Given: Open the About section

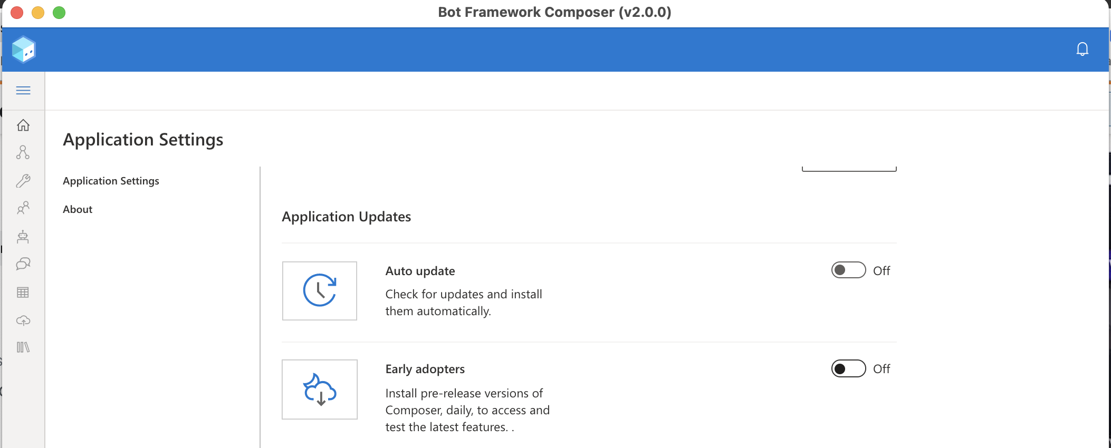Looking at the screenshot, I should point(77,209).
